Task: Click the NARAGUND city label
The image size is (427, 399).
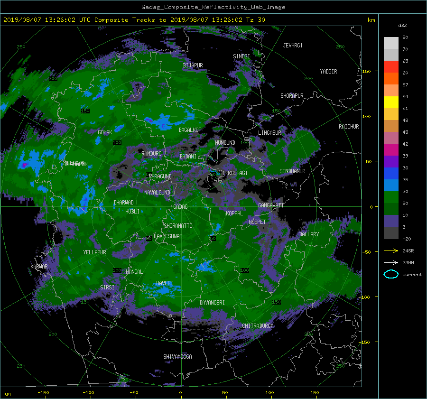Action: [x=160, y=176]
